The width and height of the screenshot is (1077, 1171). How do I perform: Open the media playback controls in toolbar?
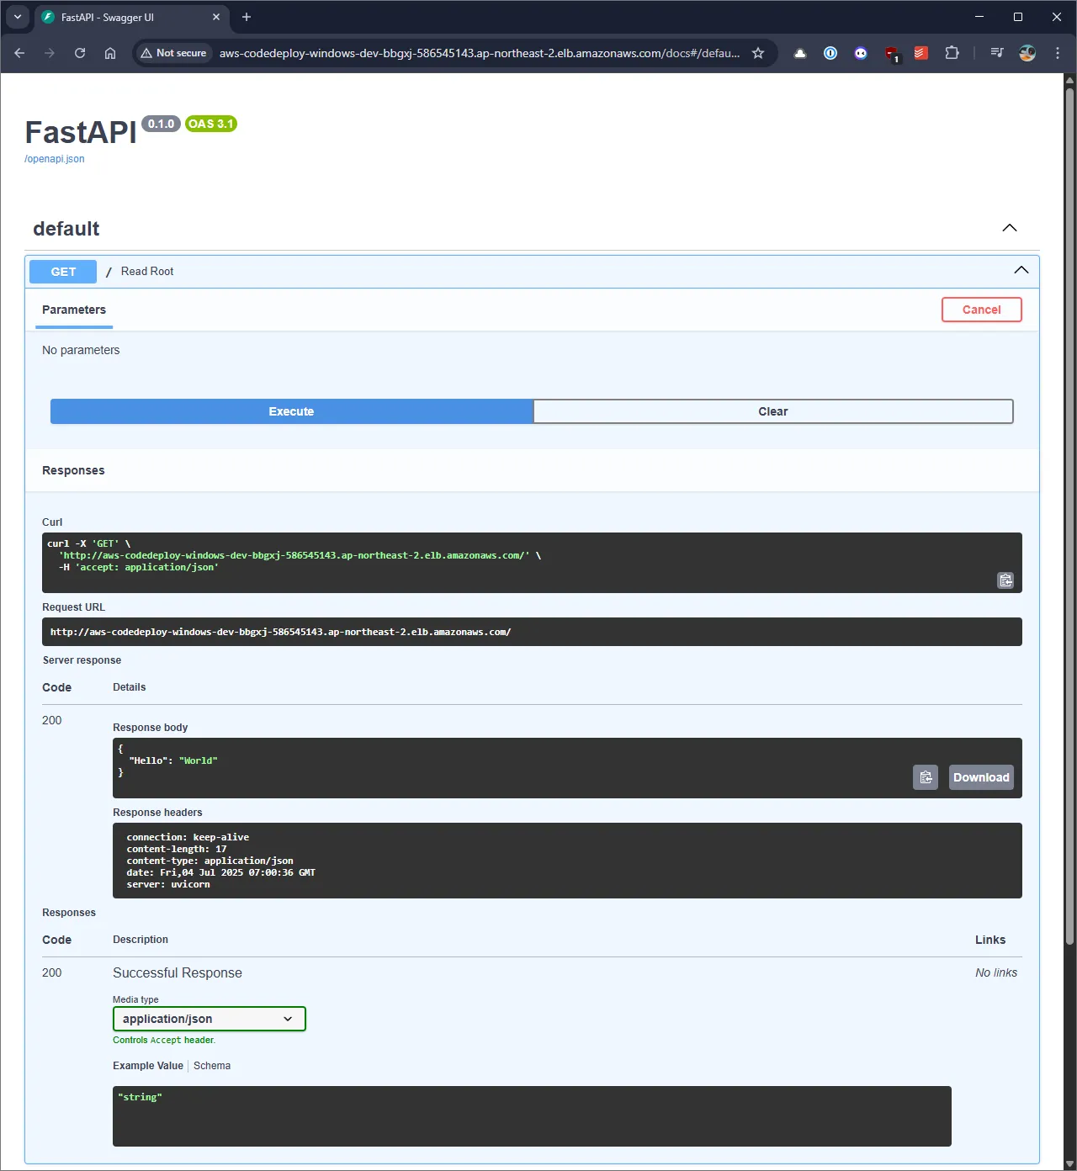tap(996, 53)
